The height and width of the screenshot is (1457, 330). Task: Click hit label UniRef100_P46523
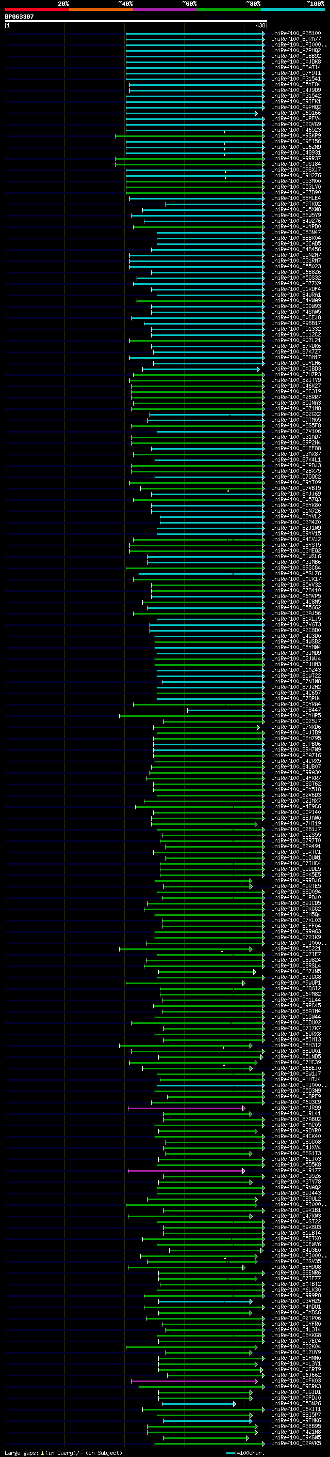click(x=296, y=130)
